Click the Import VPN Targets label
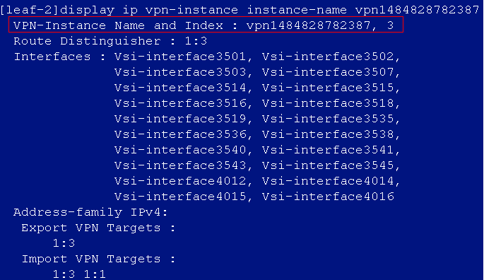The height and width of the screenshot is (280, 484). click(98, 259)
